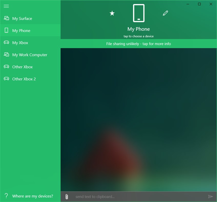Click the controller icon beside Other Xbox
The width and height of the screenshot is (217, 202).
6,67
